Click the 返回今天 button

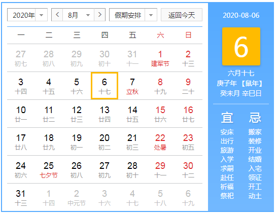[x=182, y=15]
